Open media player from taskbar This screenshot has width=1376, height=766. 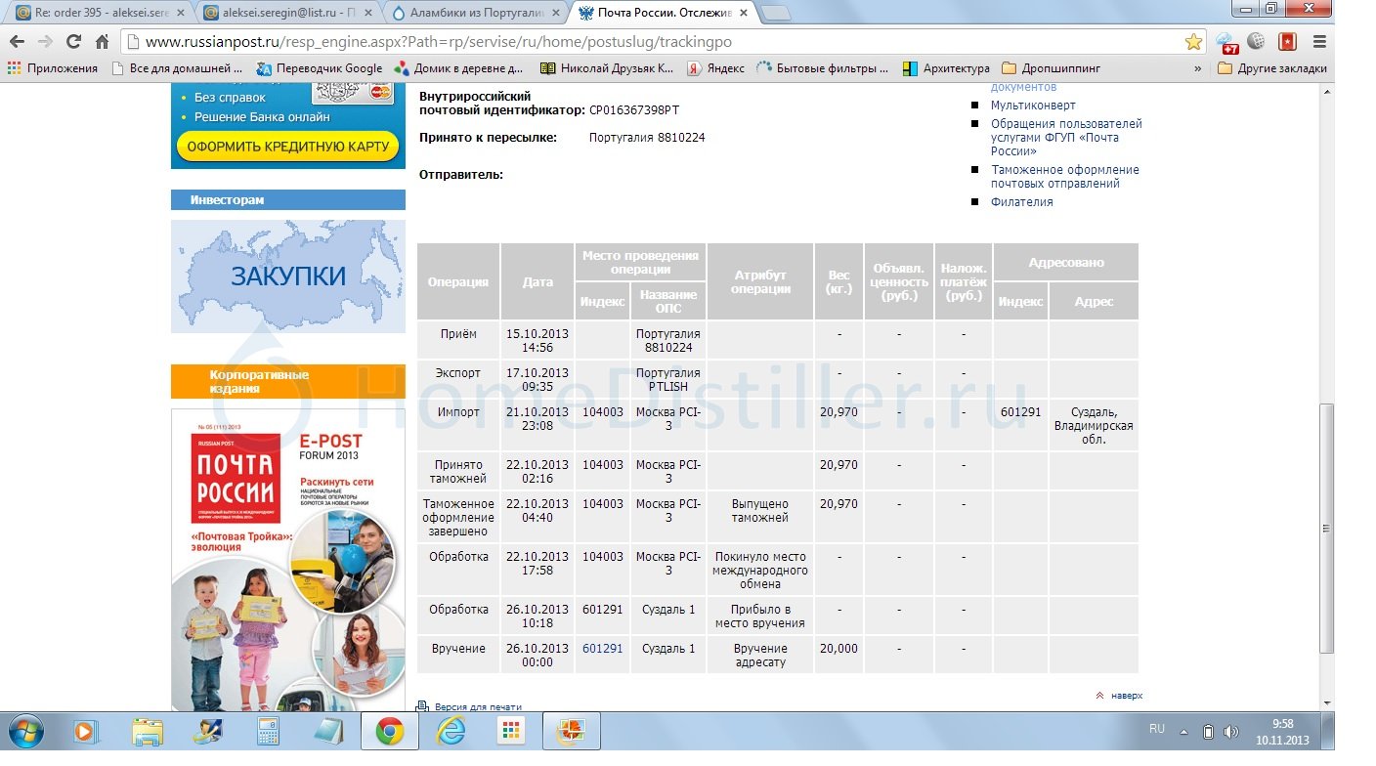click(86, 731)
